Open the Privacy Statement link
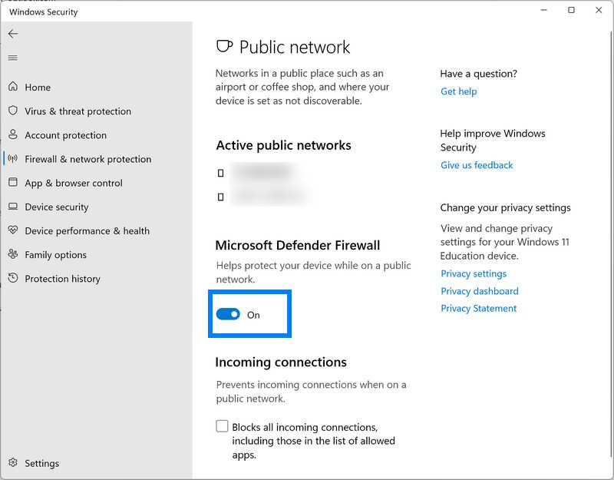 pos(478,309)
